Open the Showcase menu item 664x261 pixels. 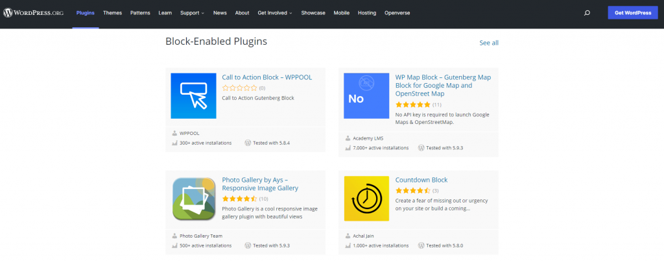313,13
